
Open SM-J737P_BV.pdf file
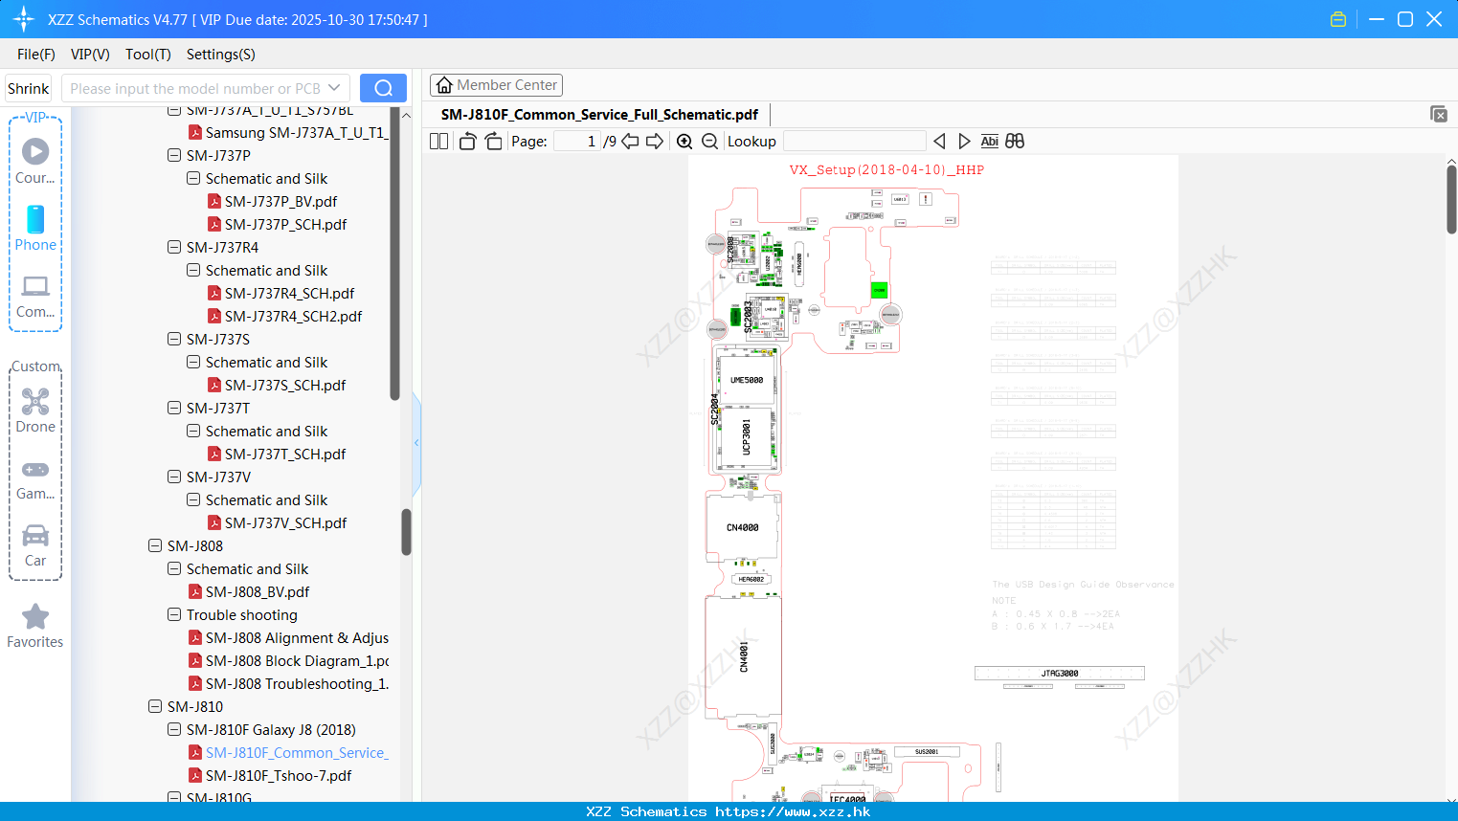click(280, 201)
